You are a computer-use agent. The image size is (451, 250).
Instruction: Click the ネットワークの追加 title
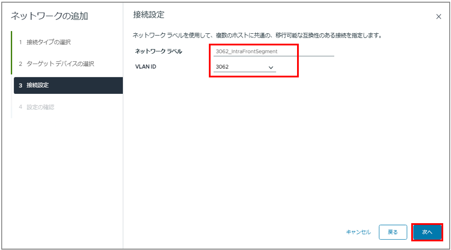tap(49, 16)
